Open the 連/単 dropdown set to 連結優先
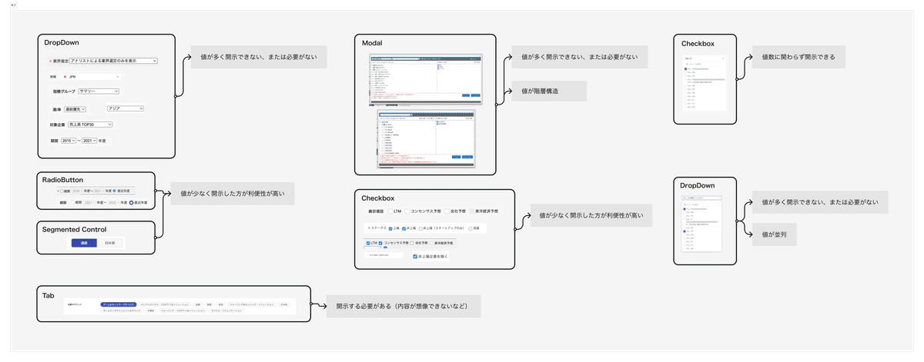This screenshot has width=924, height=362. coord(75,109)
